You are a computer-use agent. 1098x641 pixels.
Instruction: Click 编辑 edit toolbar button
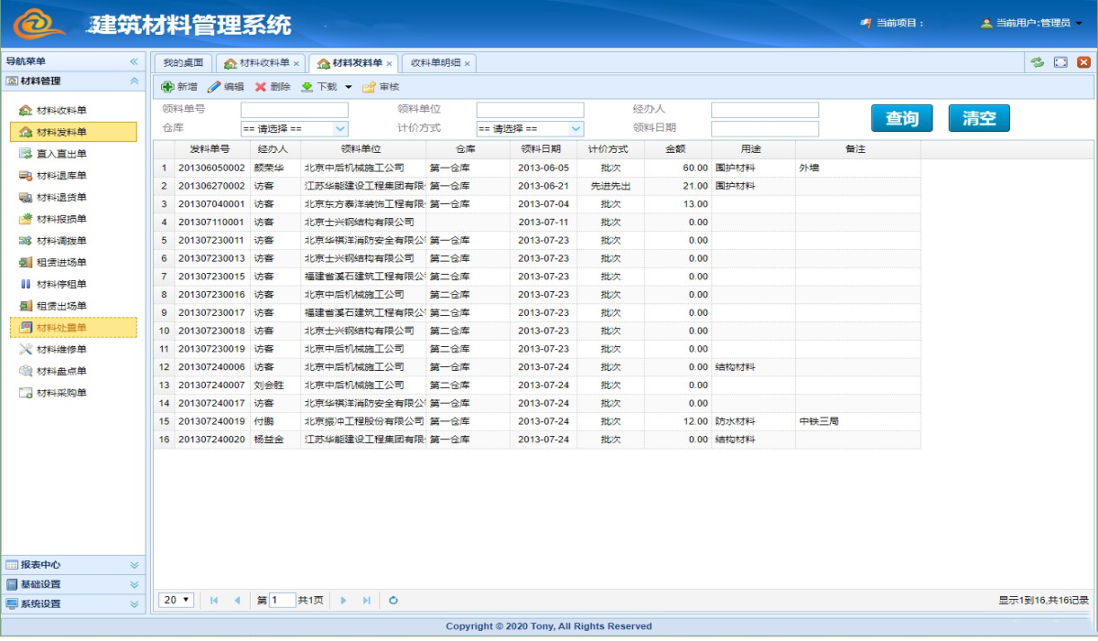(x=226, y=87)
